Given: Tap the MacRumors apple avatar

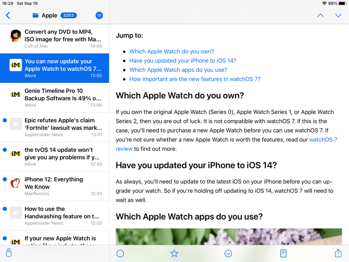Looking at the screenshot, I should click(x=16, y=183).
